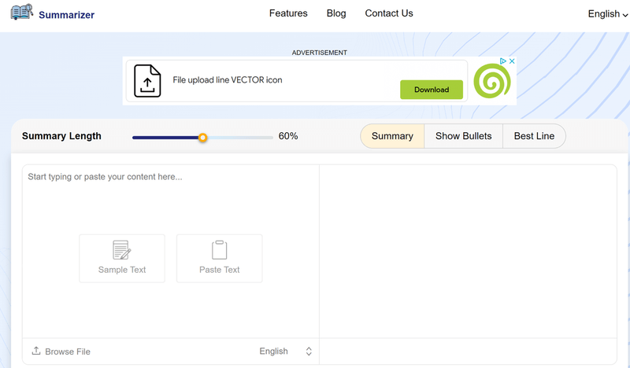
Task: Insert sample text with Sample Text label
Action: pos(122,270)
